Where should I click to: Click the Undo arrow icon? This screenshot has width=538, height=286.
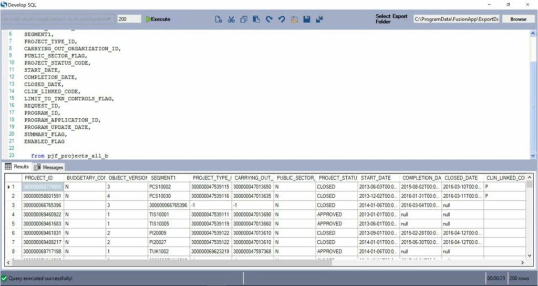click(269, 19)
